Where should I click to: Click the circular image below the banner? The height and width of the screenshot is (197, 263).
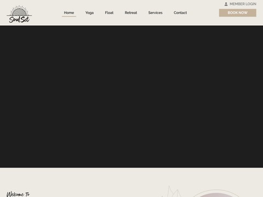[216, 194]
